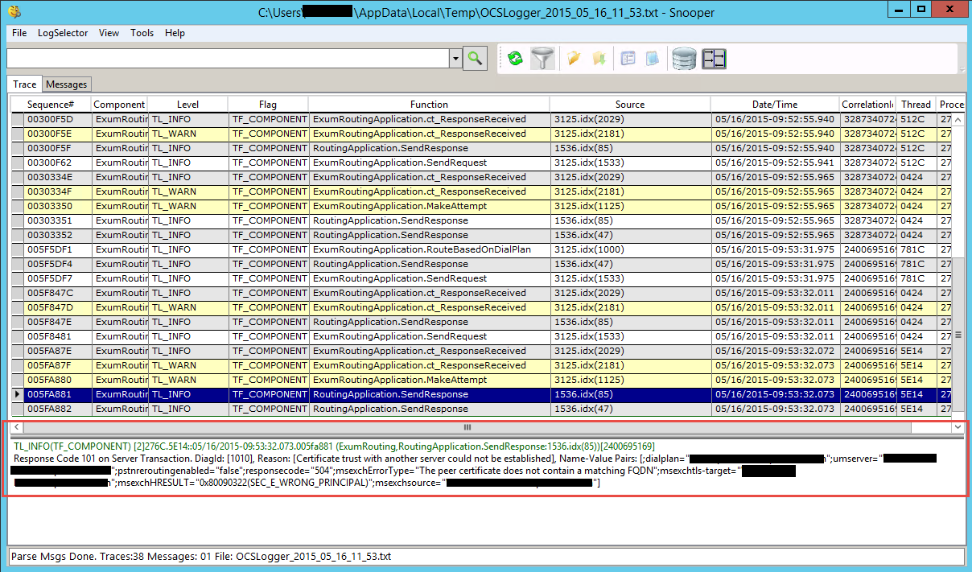This screenshot has width=972, height=572.
Task: Click into the search text box
Action: [228, 59]
